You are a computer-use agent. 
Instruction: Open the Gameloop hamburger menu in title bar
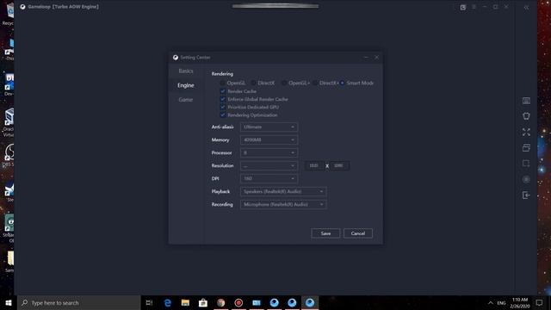coord(474,7)
